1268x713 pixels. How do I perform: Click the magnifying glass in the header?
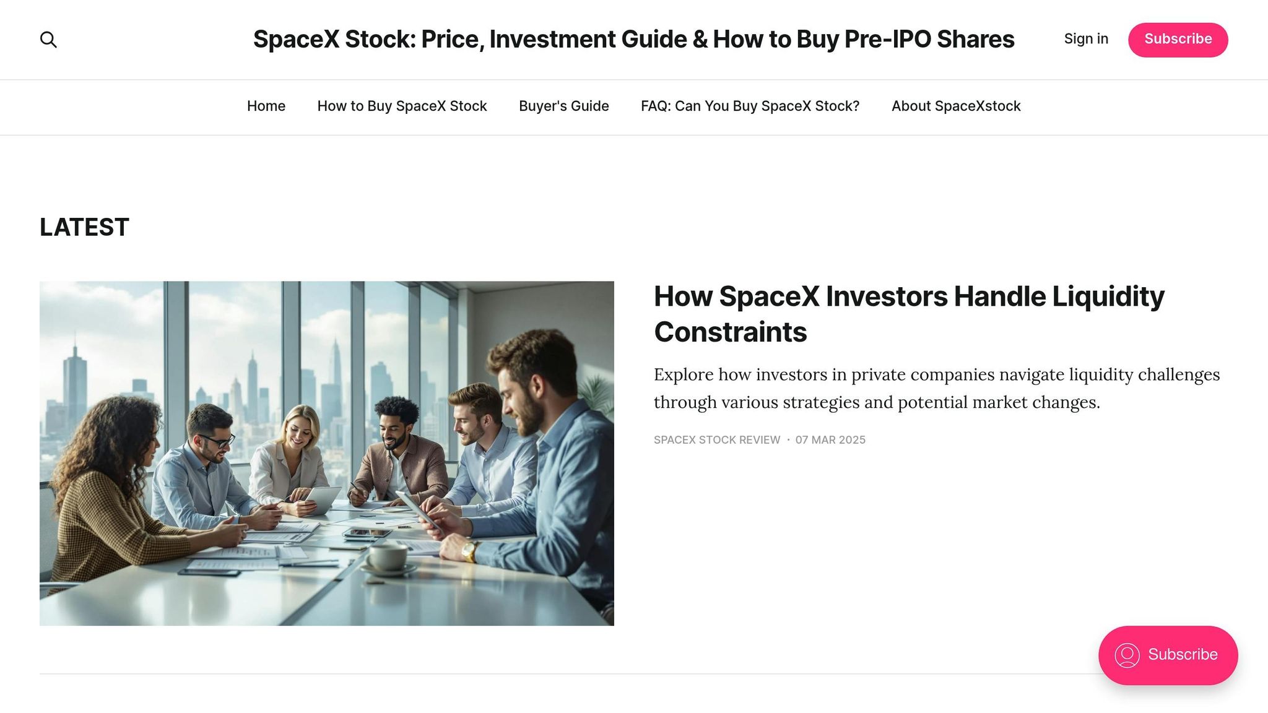click(48, 39)
